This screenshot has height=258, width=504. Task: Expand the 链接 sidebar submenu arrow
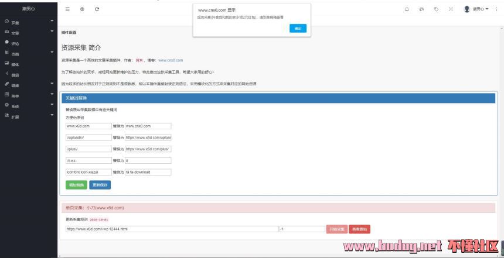(52, 84)
